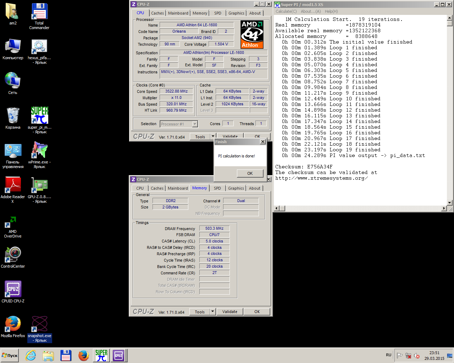
Task: Open the Корзина recycle bin
Action: [x=13, y=118]
